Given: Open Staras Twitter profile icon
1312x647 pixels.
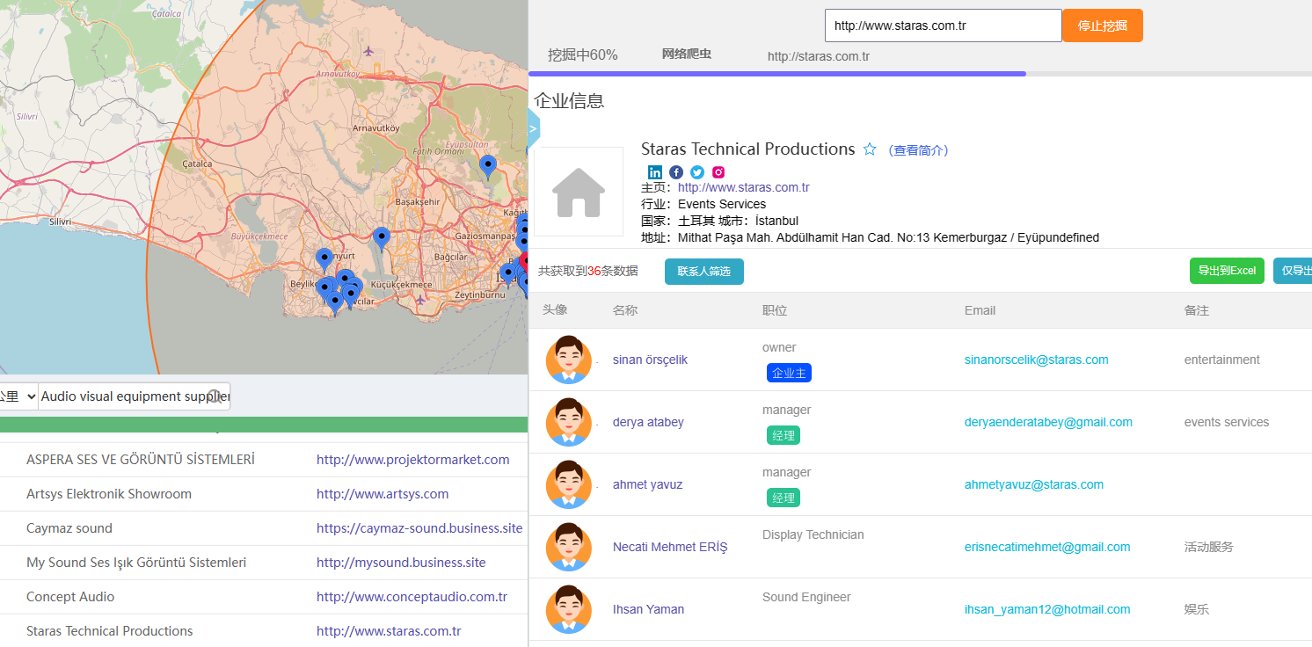Looking at the screenshot, I should pos(697,172).
